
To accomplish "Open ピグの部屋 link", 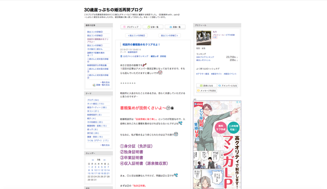I will pyautogui.click(x=230, y=35).
